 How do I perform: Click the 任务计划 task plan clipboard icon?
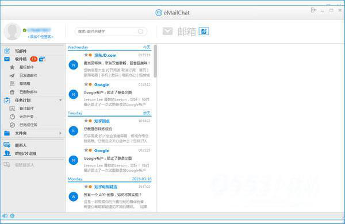(x=7, y=101)
